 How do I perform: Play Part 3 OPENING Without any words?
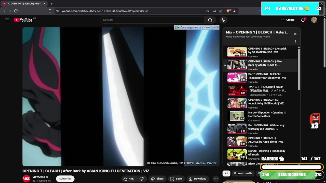coord(261,129)
